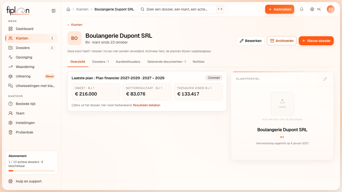Viewport: 342px width, 192px height.
Task: Go back via the ← Klanten link
Action: click(75, 25)
